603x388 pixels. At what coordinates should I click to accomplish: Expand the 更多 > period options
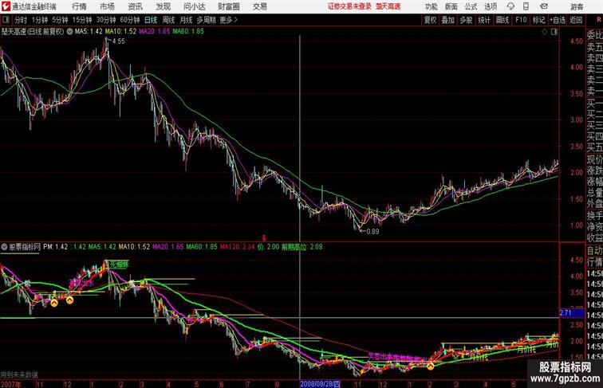(x=228, y=20)
